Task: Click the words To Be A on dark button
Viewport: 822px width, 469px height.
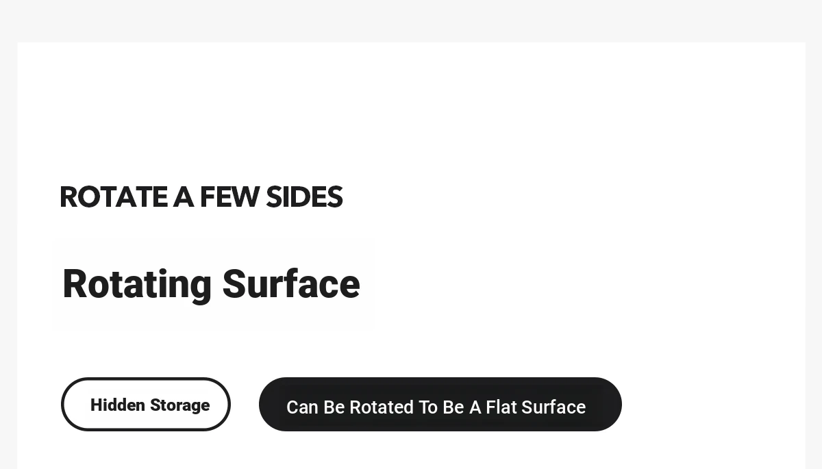Action: [449, 407]
